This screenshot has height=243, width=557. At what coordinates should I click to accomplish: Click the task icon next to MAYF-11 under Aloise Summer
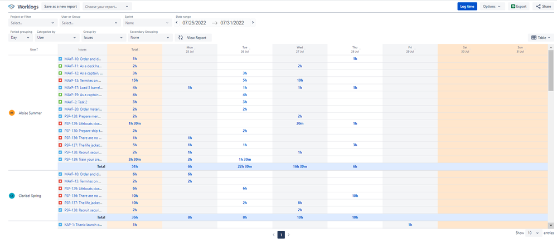60,66
